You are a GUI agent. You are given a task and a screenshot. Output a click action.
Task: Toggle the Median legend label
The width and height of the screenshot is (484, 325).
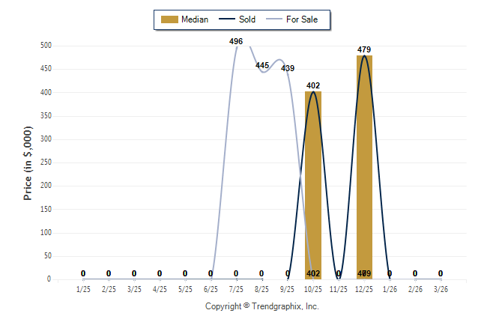point(195,19)
